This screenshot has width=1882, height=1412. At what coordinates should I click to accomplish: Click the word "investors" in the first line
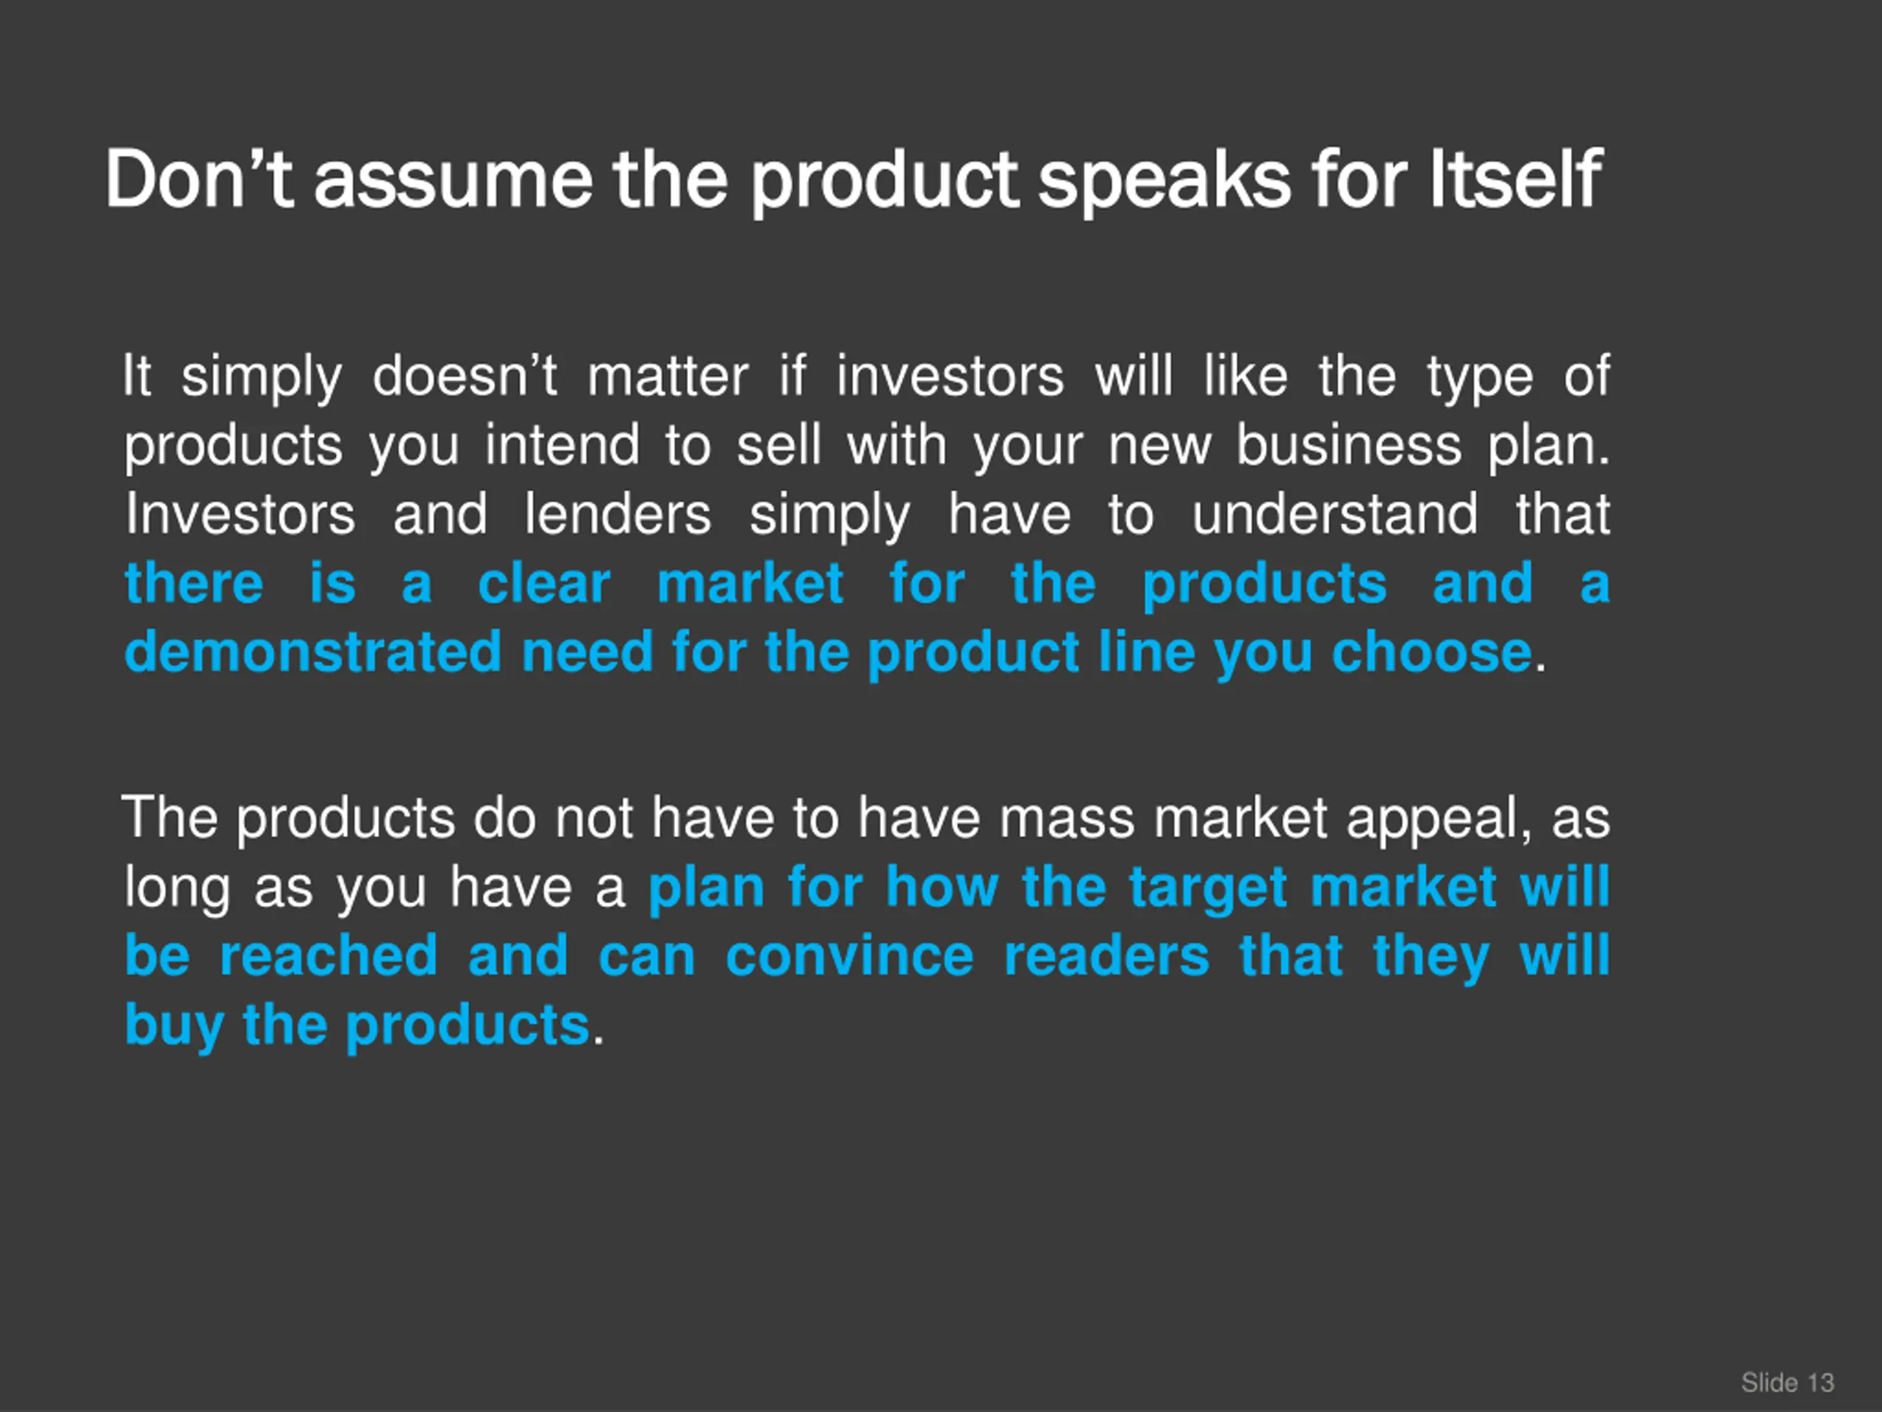(950, 377)
